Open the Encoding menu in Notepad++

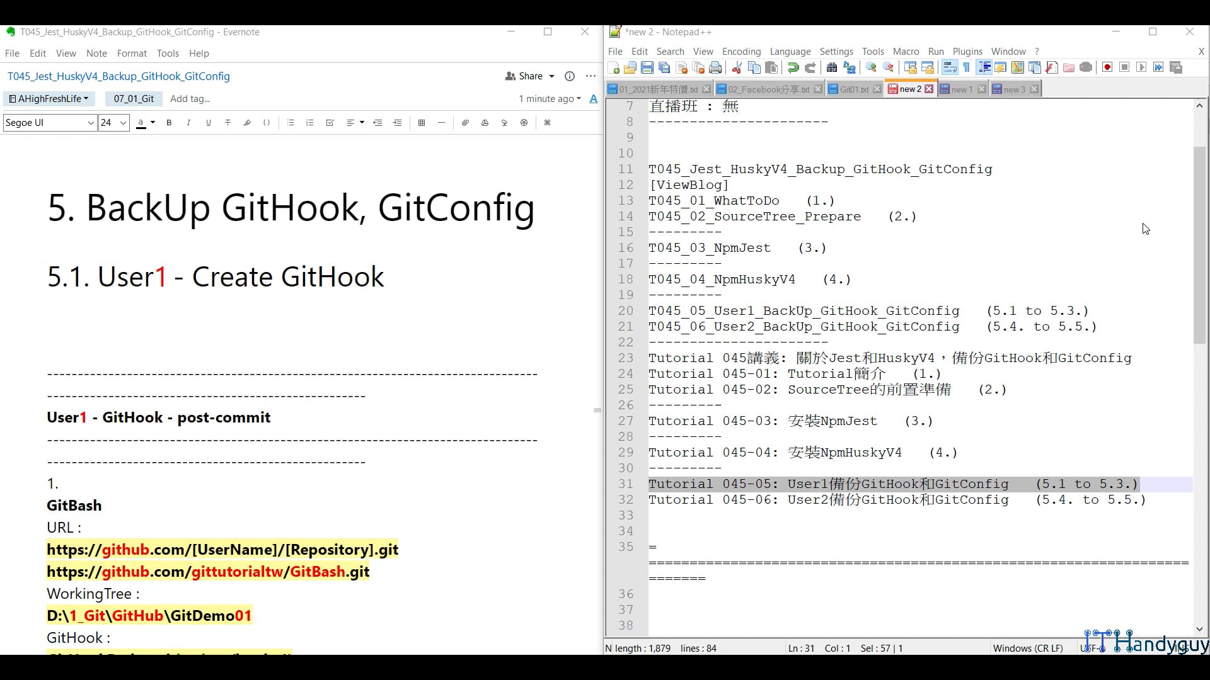tap(741, 52)
